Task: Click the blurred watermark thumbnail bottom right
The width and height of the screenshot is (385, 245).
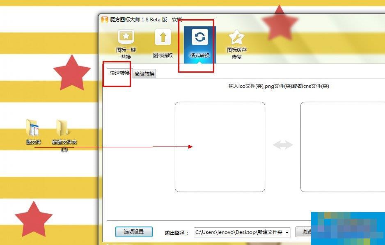Action: pyautogui.click(x=348, y=228)
